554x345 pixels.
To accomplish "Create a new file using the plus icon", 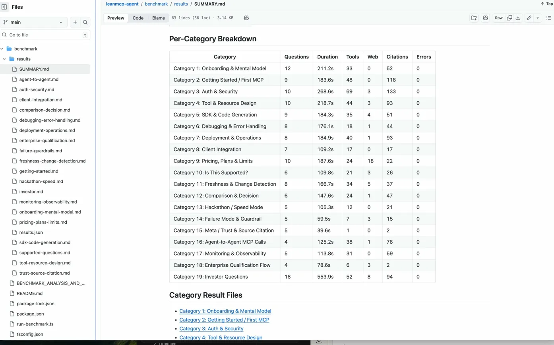I will 75,22.
